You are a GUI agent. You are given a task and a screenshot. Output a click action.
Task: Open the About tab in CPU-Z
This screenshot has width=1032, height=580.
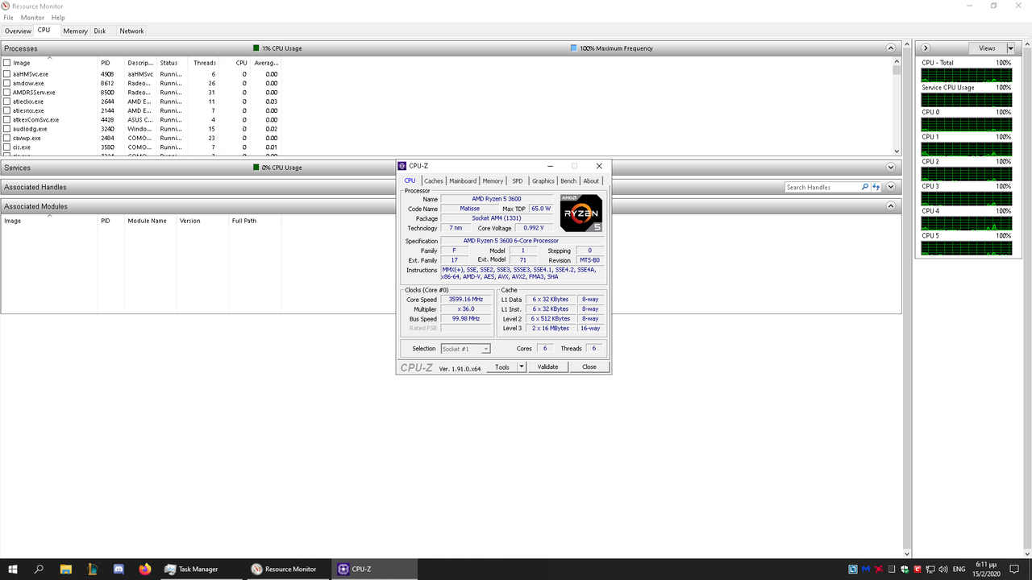coord(591,181)
